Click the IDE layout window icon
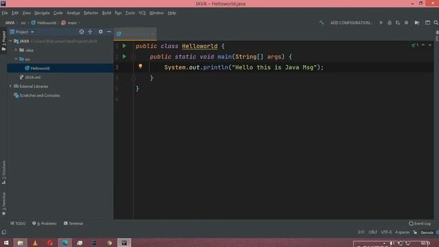Viewport: 439px width, 247px height. pos(427,23)
